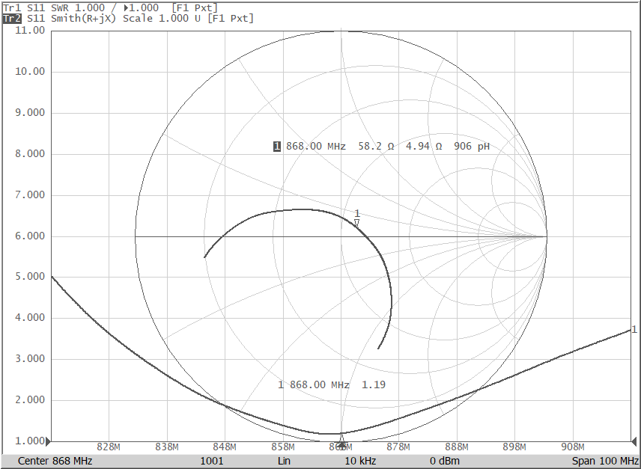Change the 1001 sweep points value
This screenshot has width=641, height=469.
211,462
